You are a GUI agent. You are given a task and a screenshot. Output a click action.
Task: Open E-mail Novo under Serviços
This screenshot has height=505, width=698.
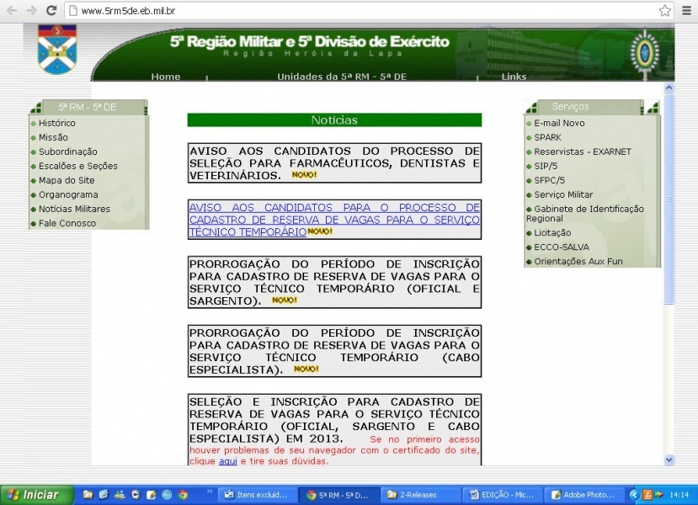click(559, 123)
